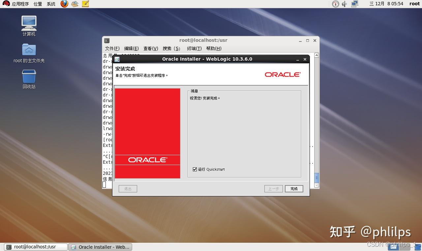Click the 安装完成 heading text

point(125,69)
